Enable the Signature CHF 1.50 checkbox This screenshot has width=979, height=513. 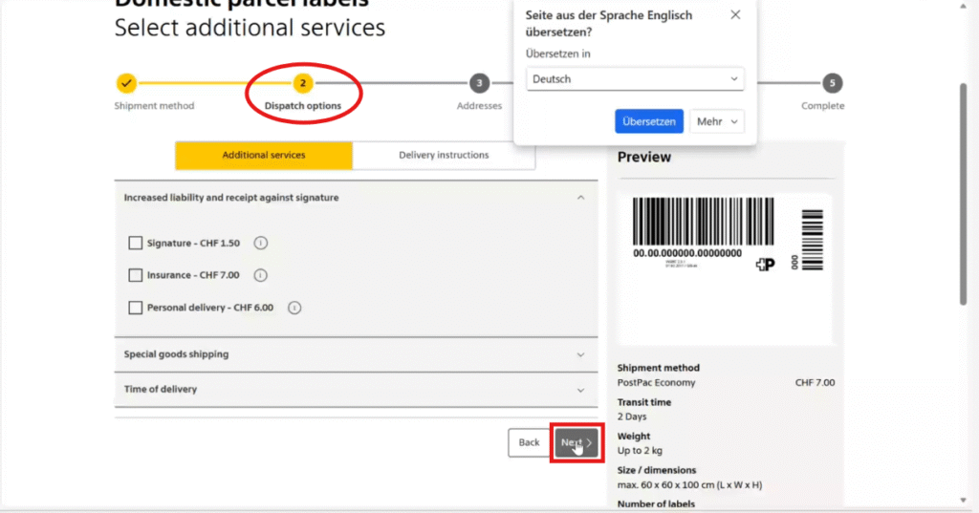coord(135,244)
